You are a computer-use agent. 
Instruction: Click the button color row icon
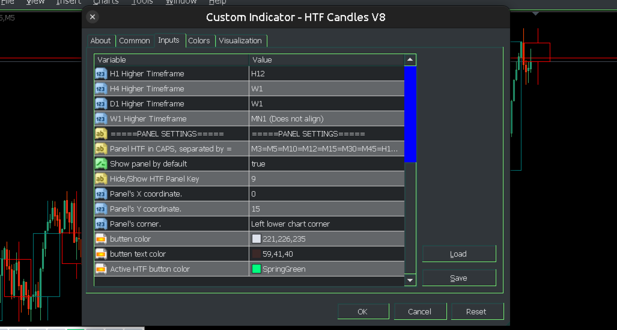pos(100,239)
